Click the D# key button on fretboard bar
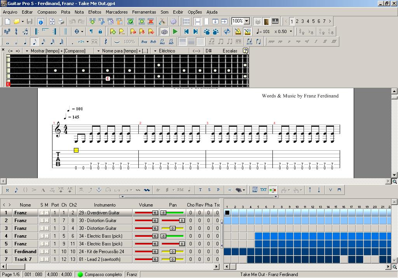This screenshot has height=278, width=398. point(209,51)
